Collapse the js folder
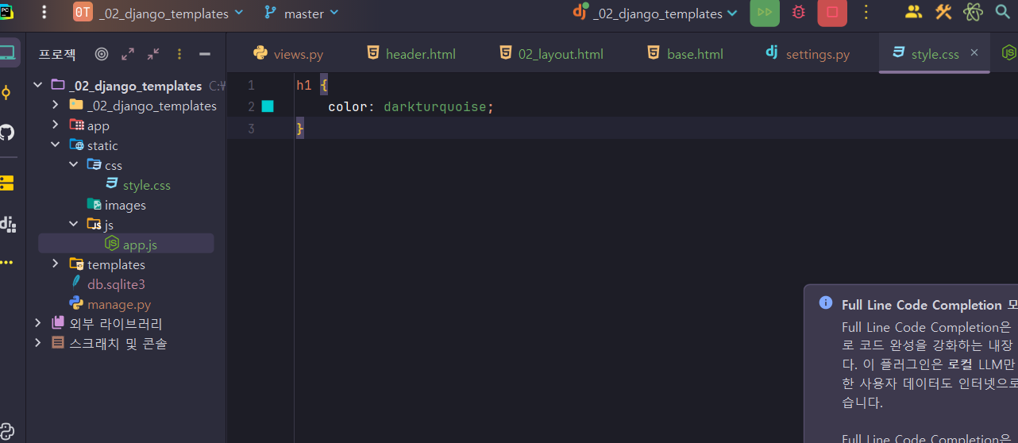Viewport: 1018px width, 443px height. [73, 225]
